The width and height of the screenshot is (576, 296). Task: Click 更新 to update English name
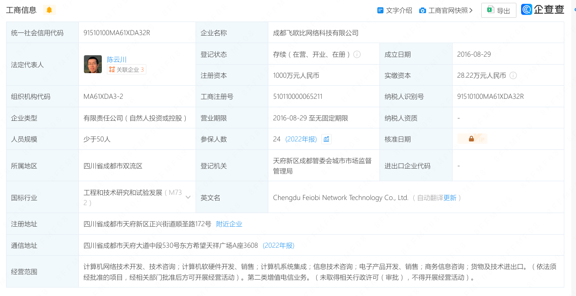pos(450,198)
